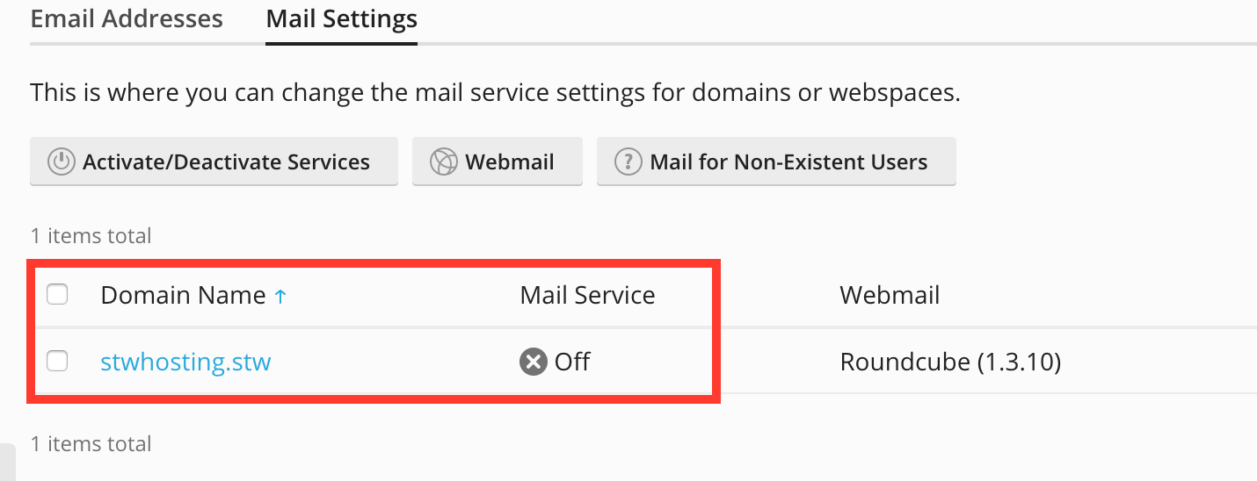Click the Mail Service column header

coord(587,295)
